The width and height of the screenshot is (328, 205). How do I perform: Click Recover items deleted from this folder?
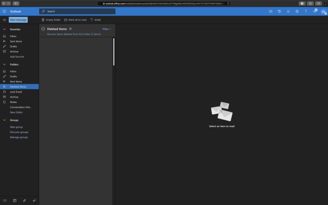(x=74, y=34)
